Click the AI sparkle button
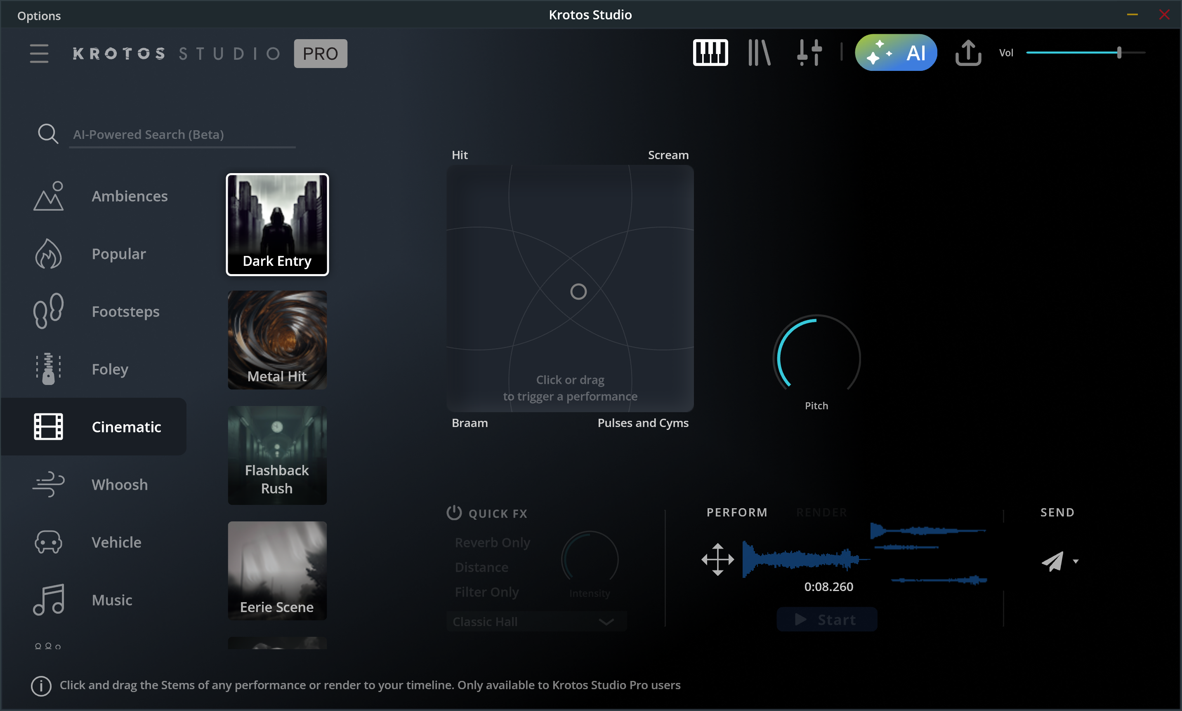 (896, 53)
